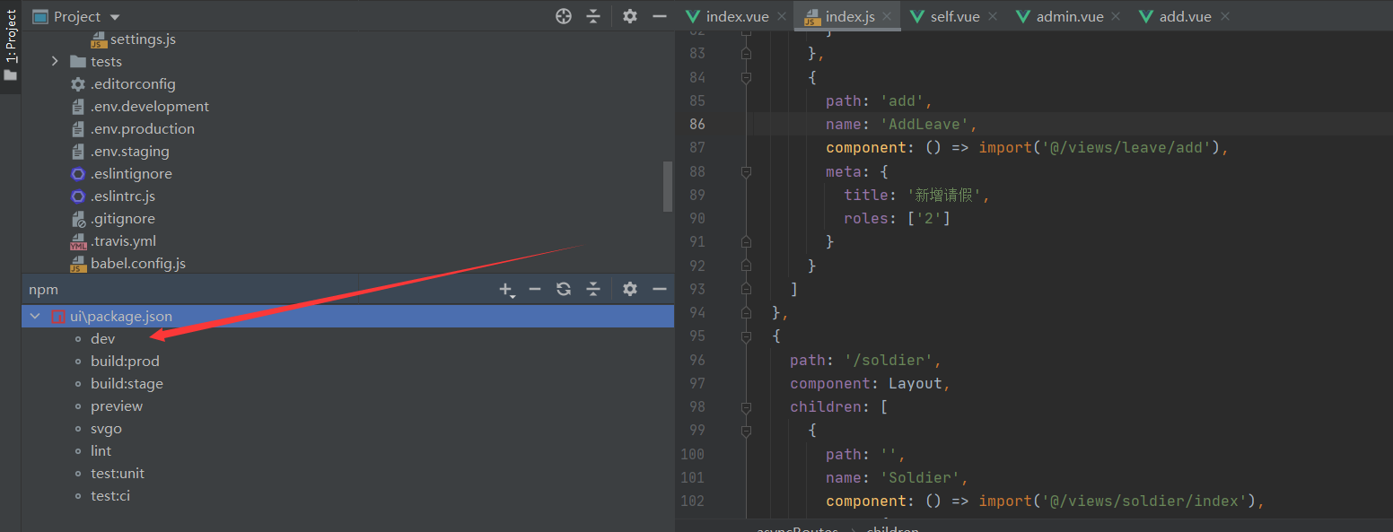Click the Project panel vertical scrollbar
Viewport: 1393px width, 532px height.
click(x=668, y=186)
